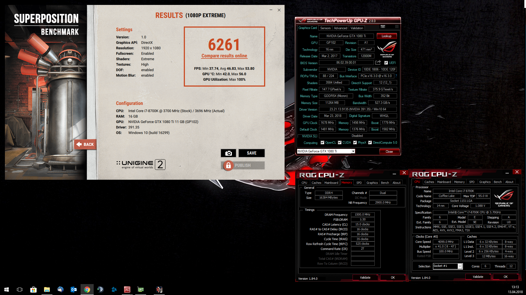526x295 pixels.
Task: Click the Superposition Benchmark taskbar icon
Action: tap(159, 289)
